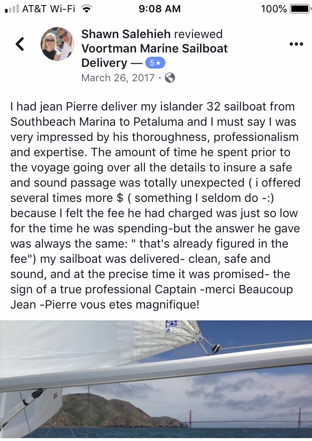Tap the Wi-Fi signal icon
312x441 pixels.
coord(87,9)
